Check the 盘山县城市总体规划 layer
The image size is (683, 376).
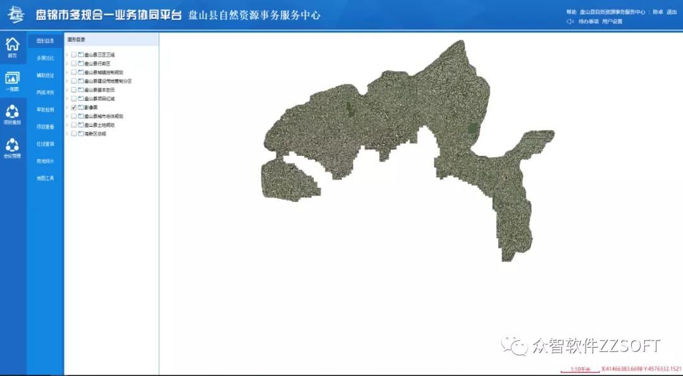73,116
